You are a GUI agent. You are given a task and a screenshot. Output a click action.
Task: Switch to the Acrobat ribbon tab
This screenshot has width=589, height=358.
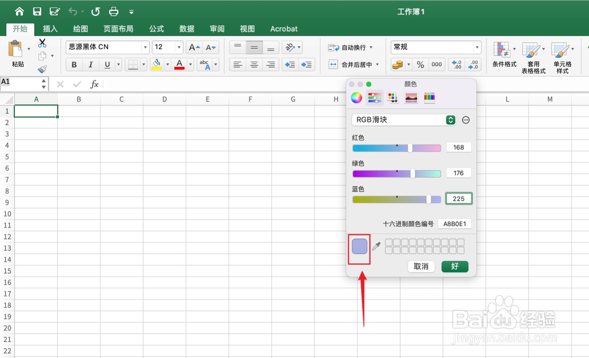click(283, 29)
